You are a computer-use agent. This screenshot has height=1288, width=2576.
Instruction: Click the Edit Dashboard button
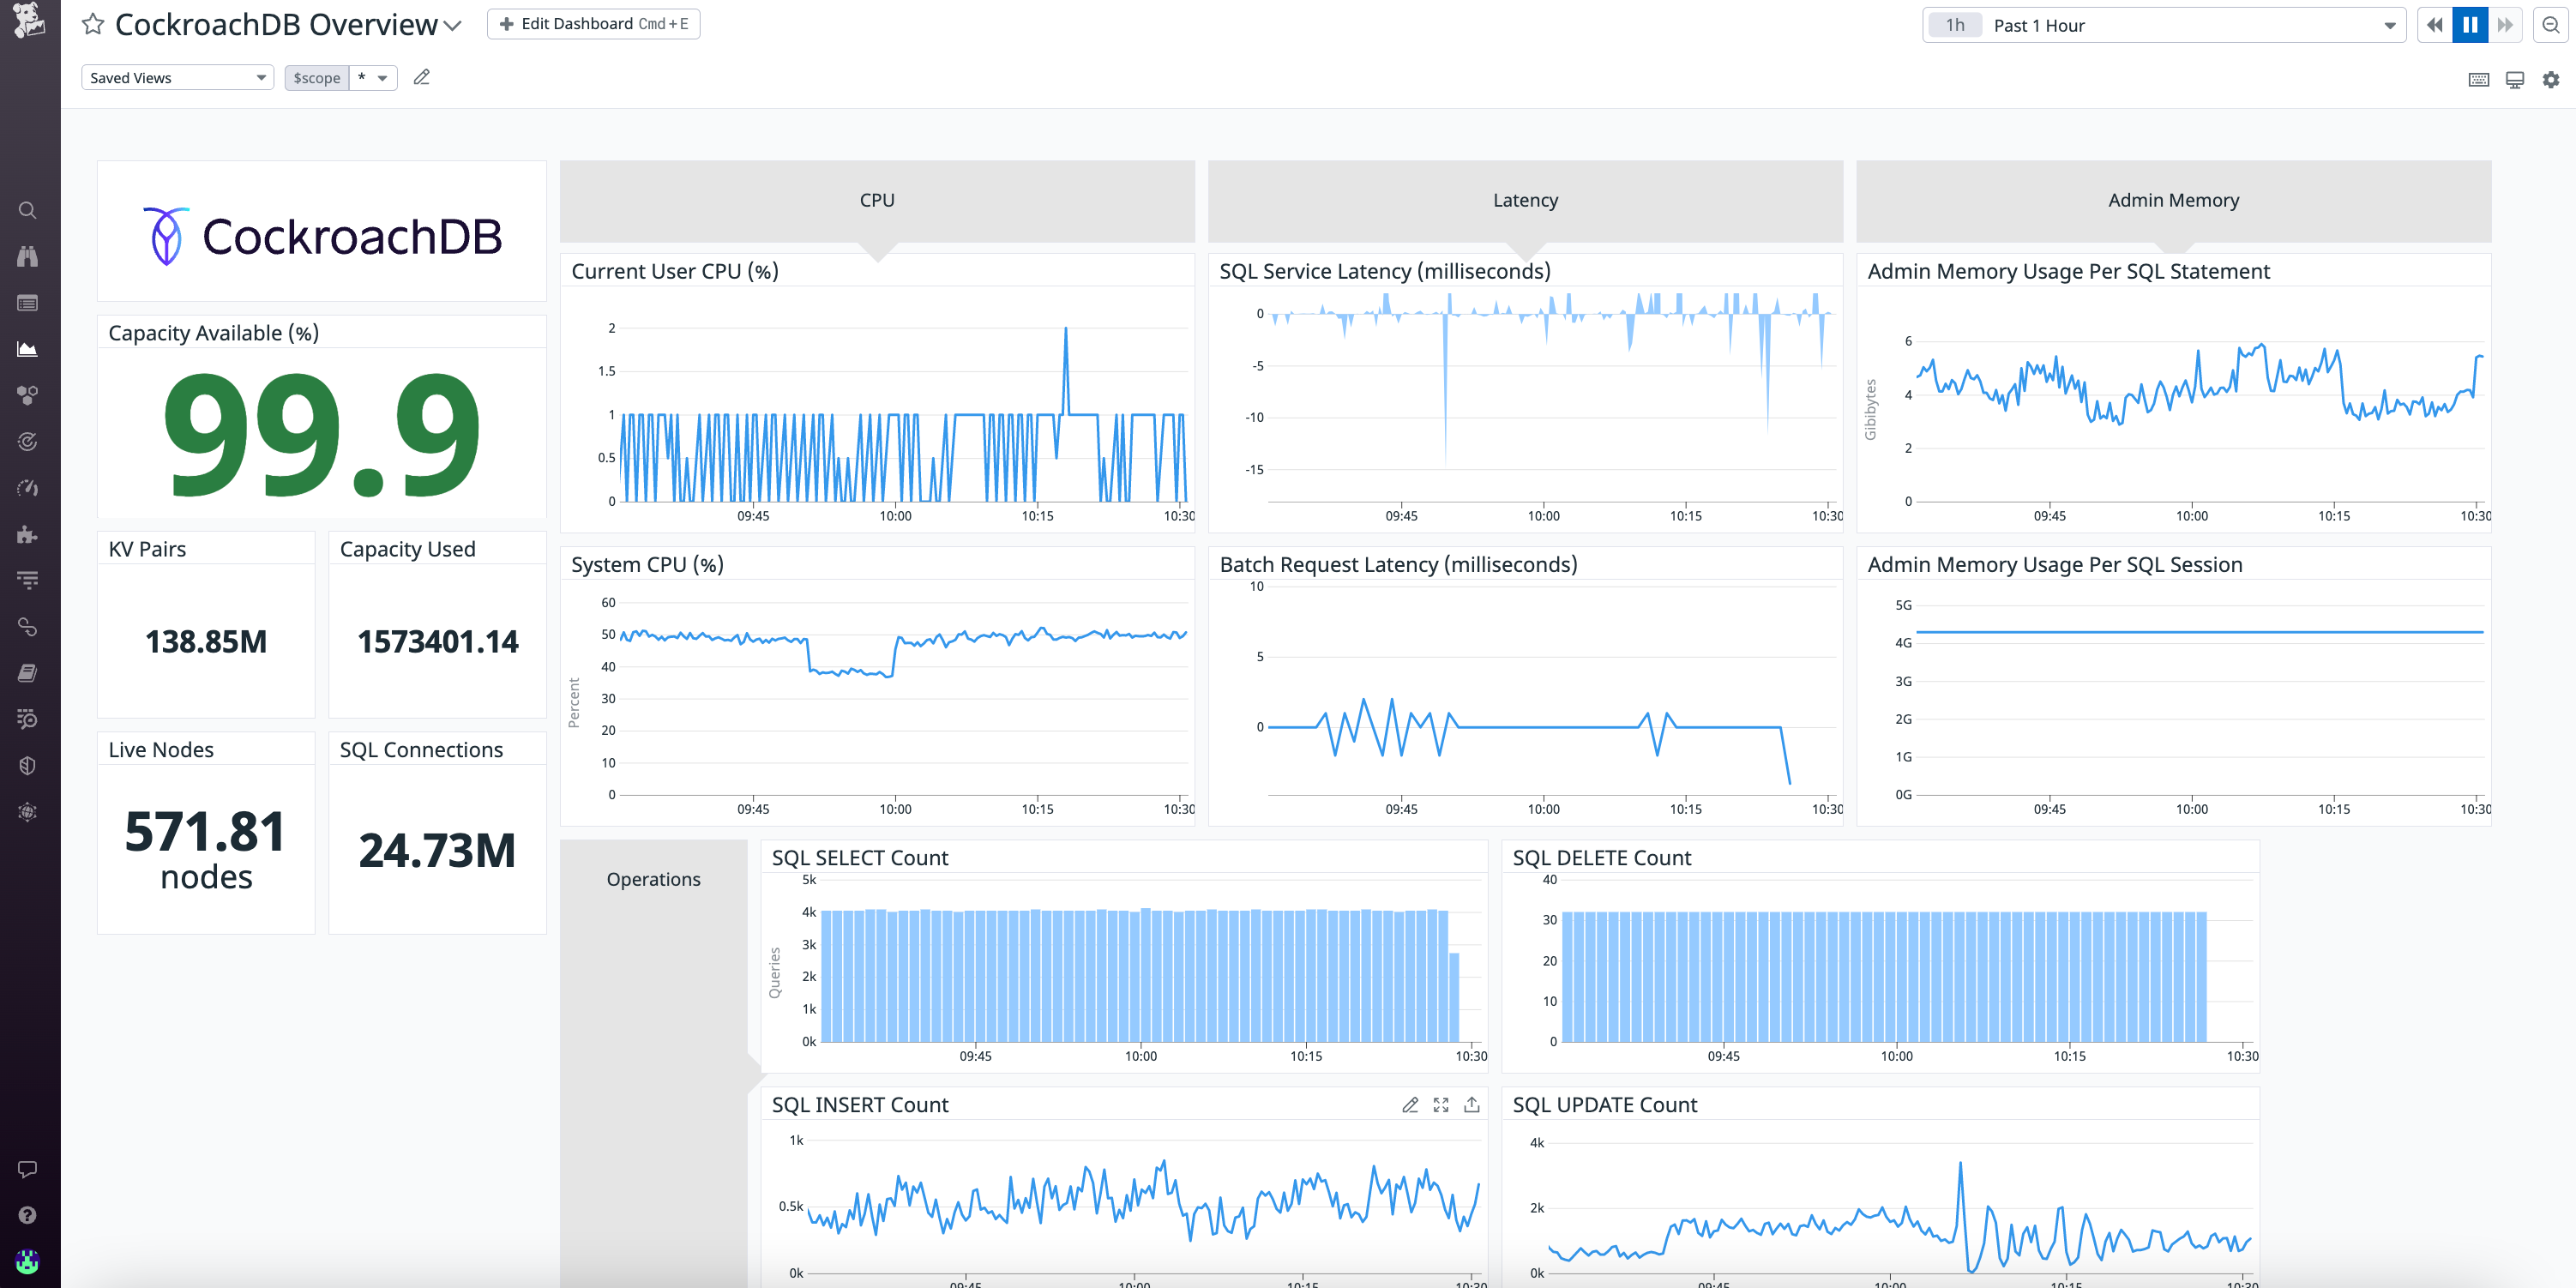click(593, 24)
